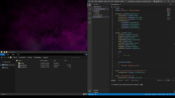
Task: Change file encoding via UTF-8 in status bar
Action: tap(160, 94)
